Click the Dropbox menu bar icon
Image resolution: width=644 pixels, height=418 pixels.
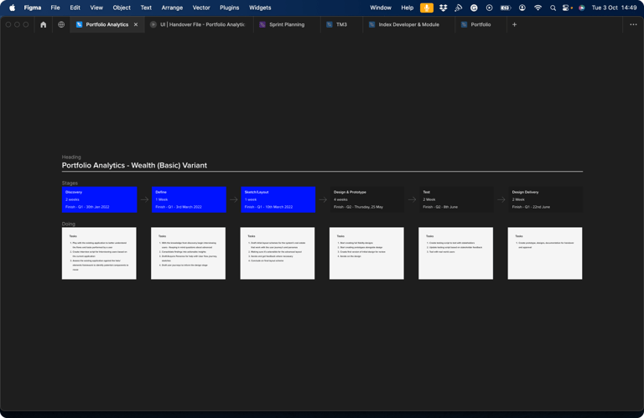click(x=443, y=8)
